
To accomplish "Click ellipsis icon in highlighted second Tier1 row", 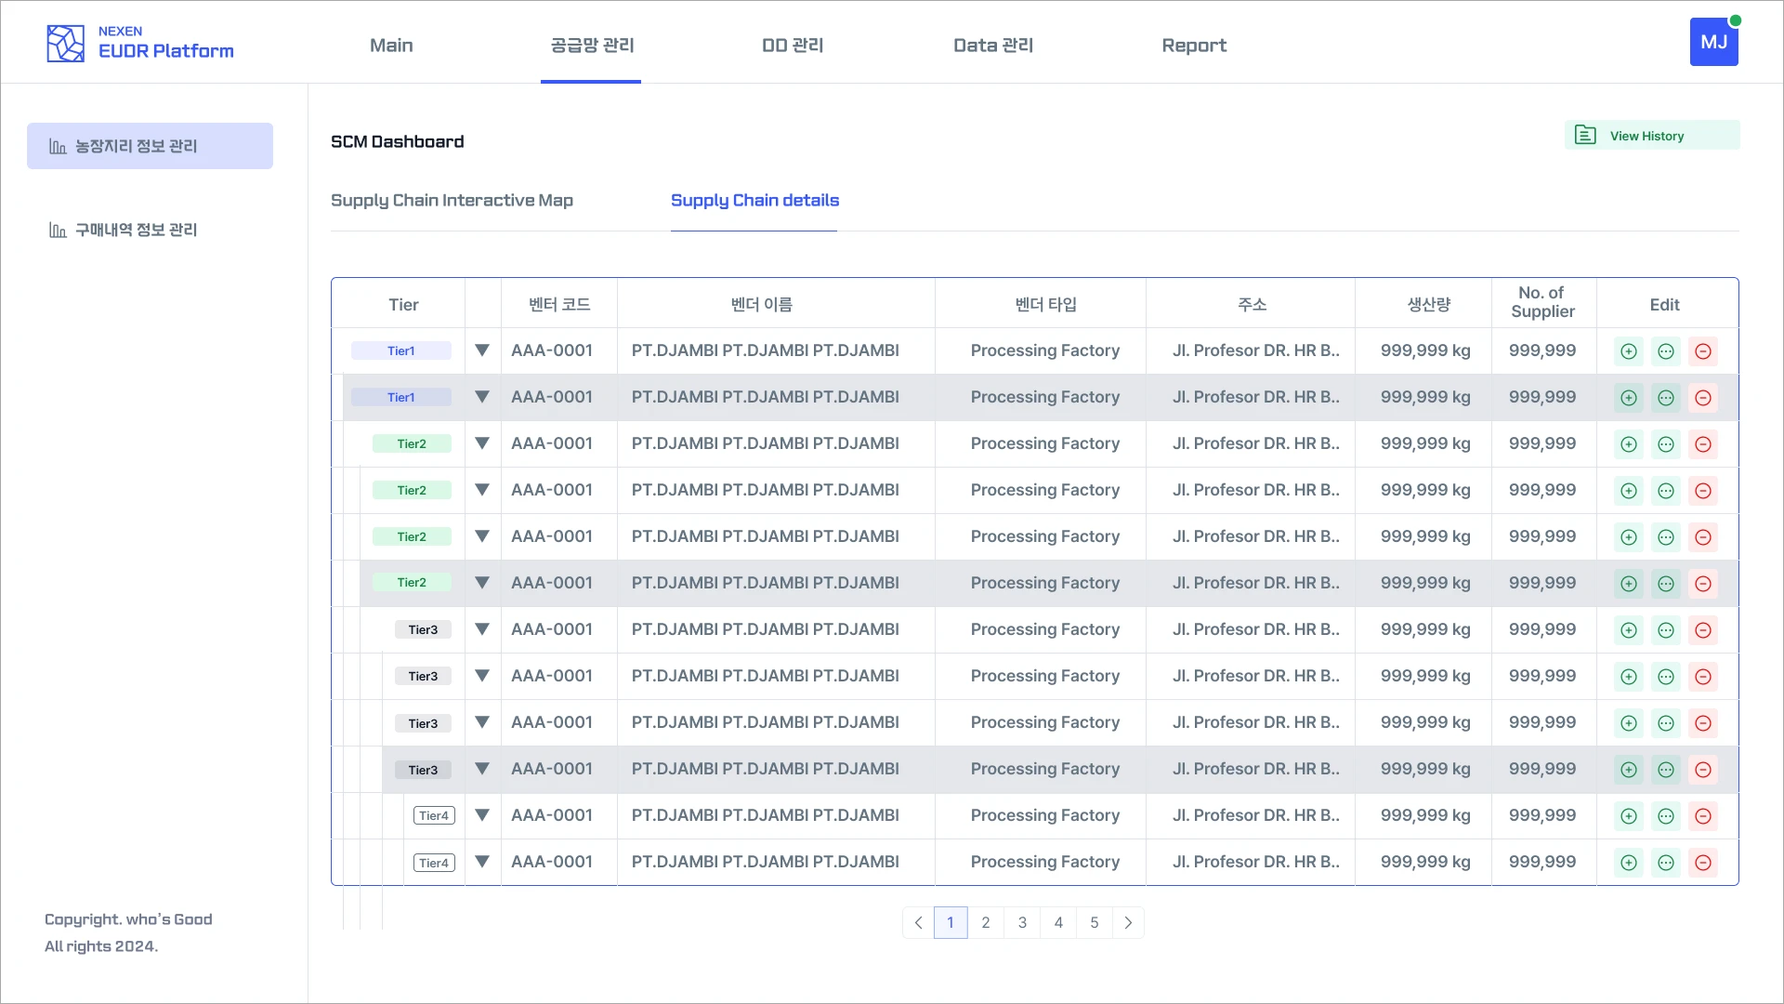I will [x=1666, y=398].
